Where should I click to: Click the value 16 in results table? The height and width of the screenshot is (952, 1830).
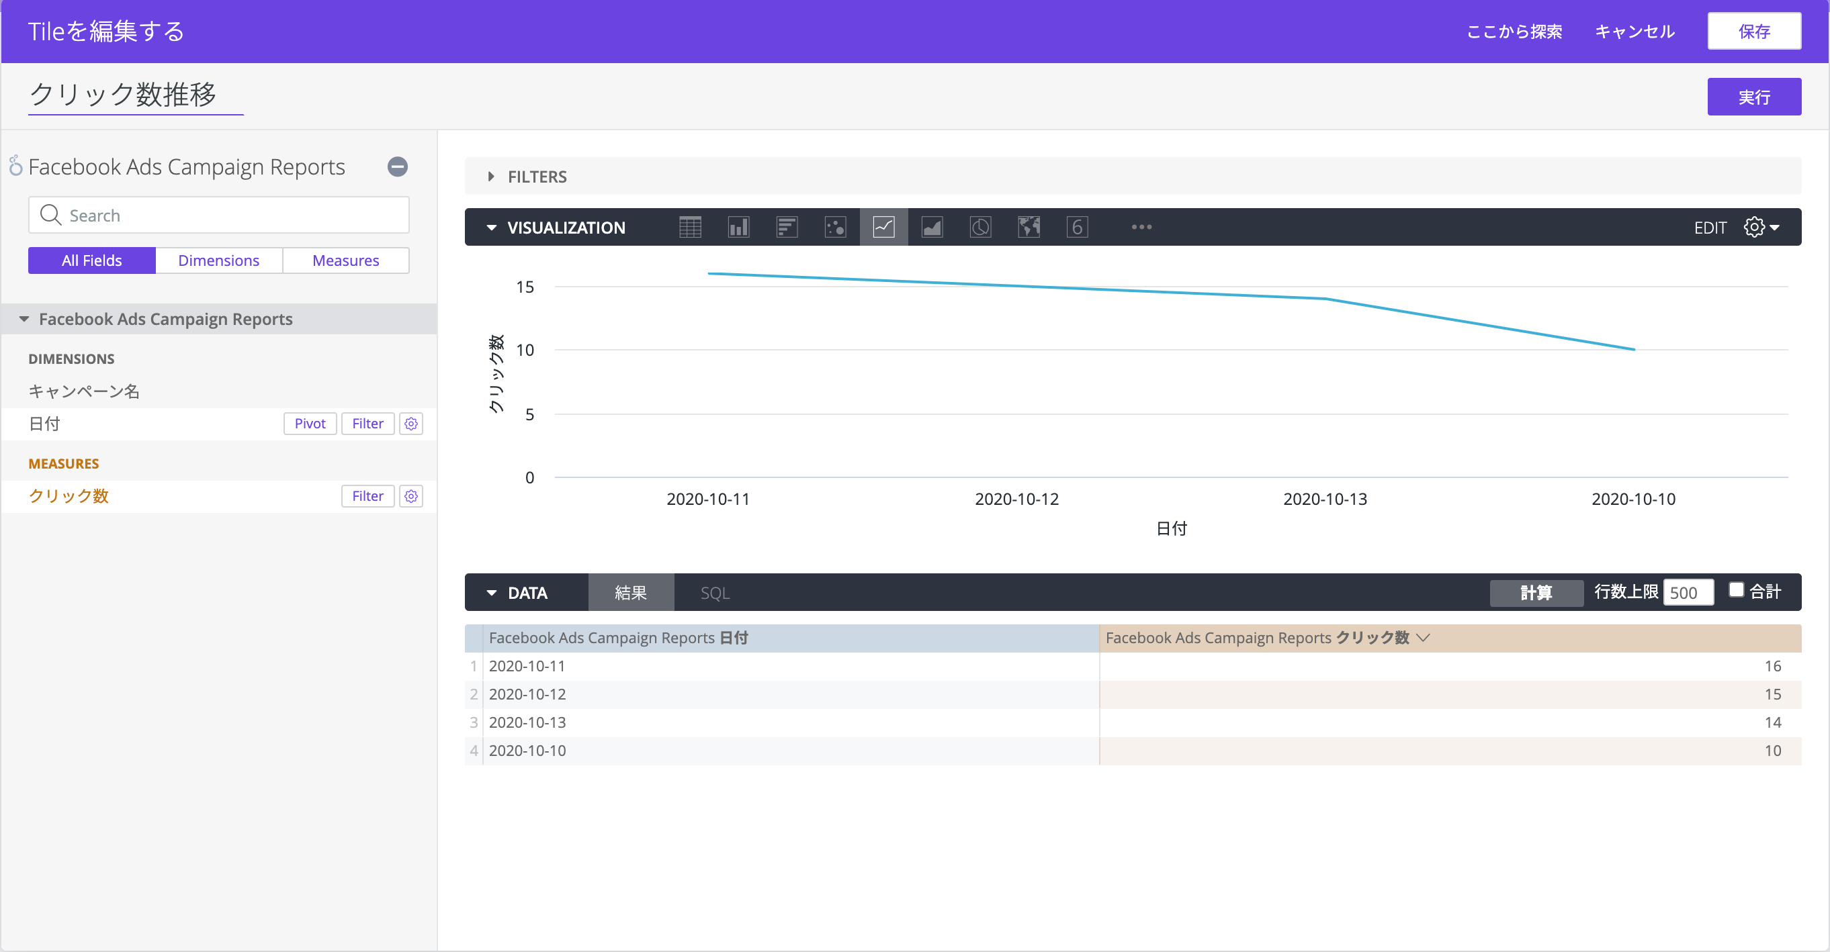tap(1772, 666)
